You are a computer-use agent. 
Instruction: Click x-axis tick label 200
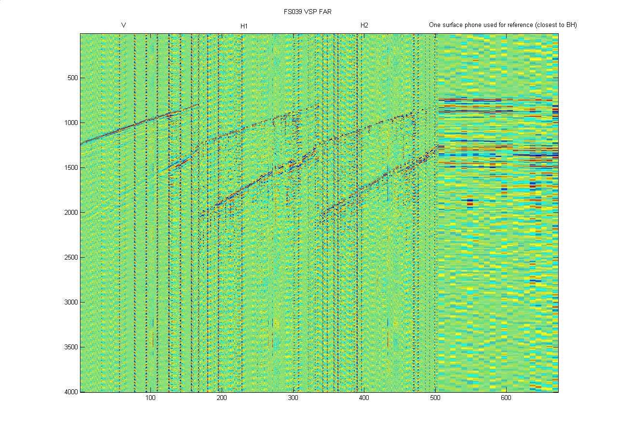tap(222, 398)
